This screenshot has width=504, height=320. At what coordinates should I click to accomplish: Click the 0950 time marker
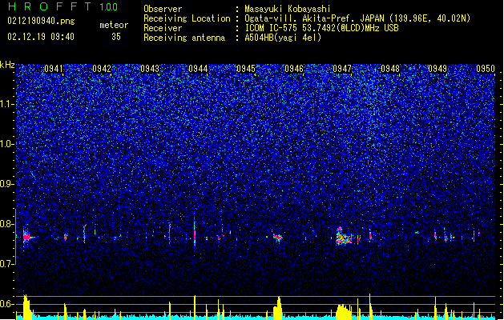click(486, 69)
